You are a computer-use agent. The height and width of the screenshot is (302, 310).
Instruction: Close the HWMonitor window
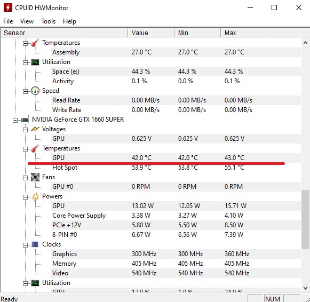[x=299, y=7]
